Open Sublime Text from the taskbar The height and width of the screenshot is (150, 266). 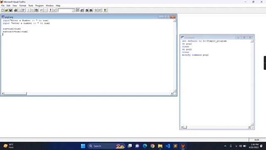(175, 146)
